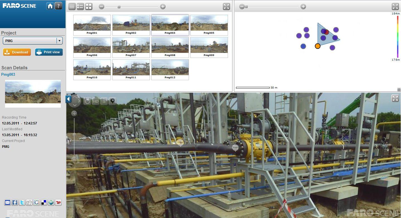Pan the panorama right using navigation pad

79,101
